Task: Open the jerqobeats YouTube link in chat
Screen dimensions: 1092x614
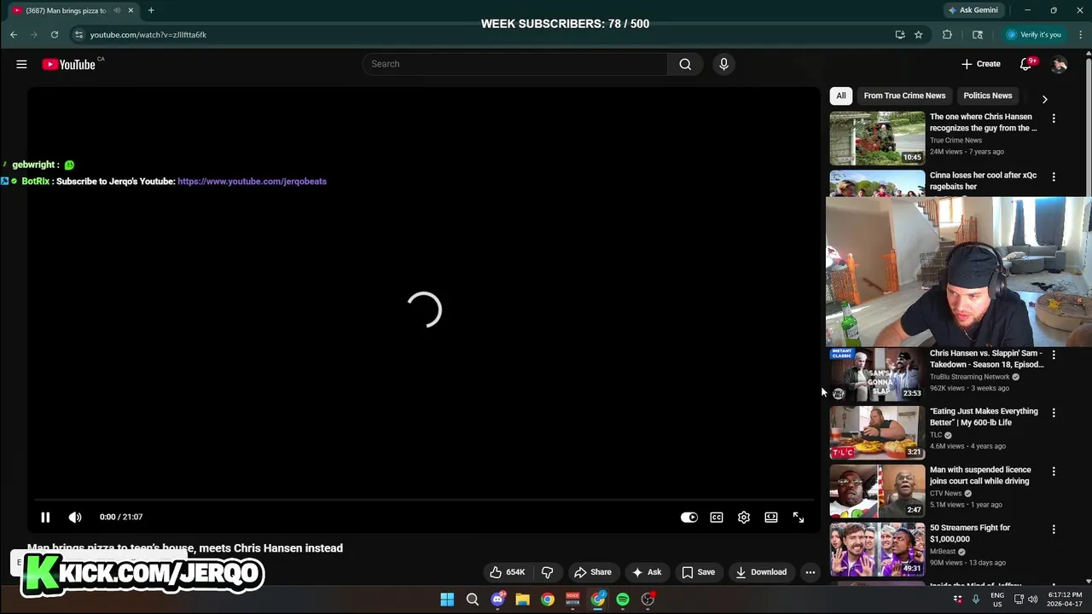Action: point(252,182)
